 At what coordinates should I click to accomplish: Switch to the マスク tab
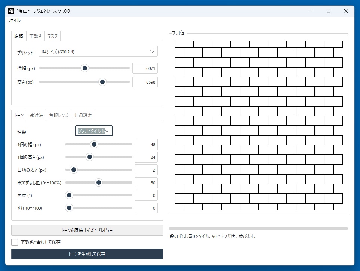(52, 36)
